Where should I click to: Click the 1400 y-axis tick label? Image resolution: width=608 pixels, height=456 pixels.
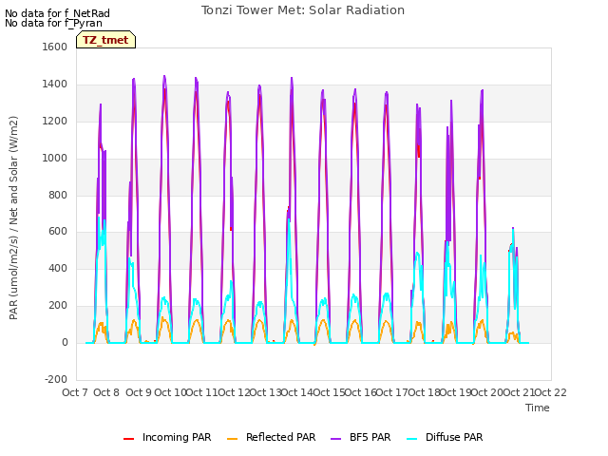(x=55, y=85)
